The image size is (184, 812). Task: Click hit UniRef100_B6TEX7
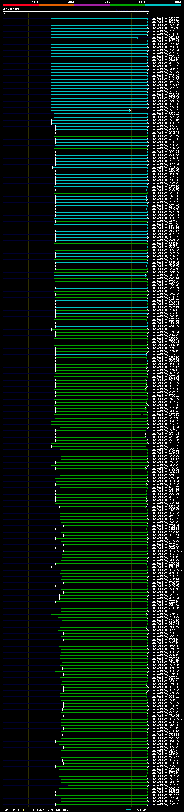tap(165, 795)
